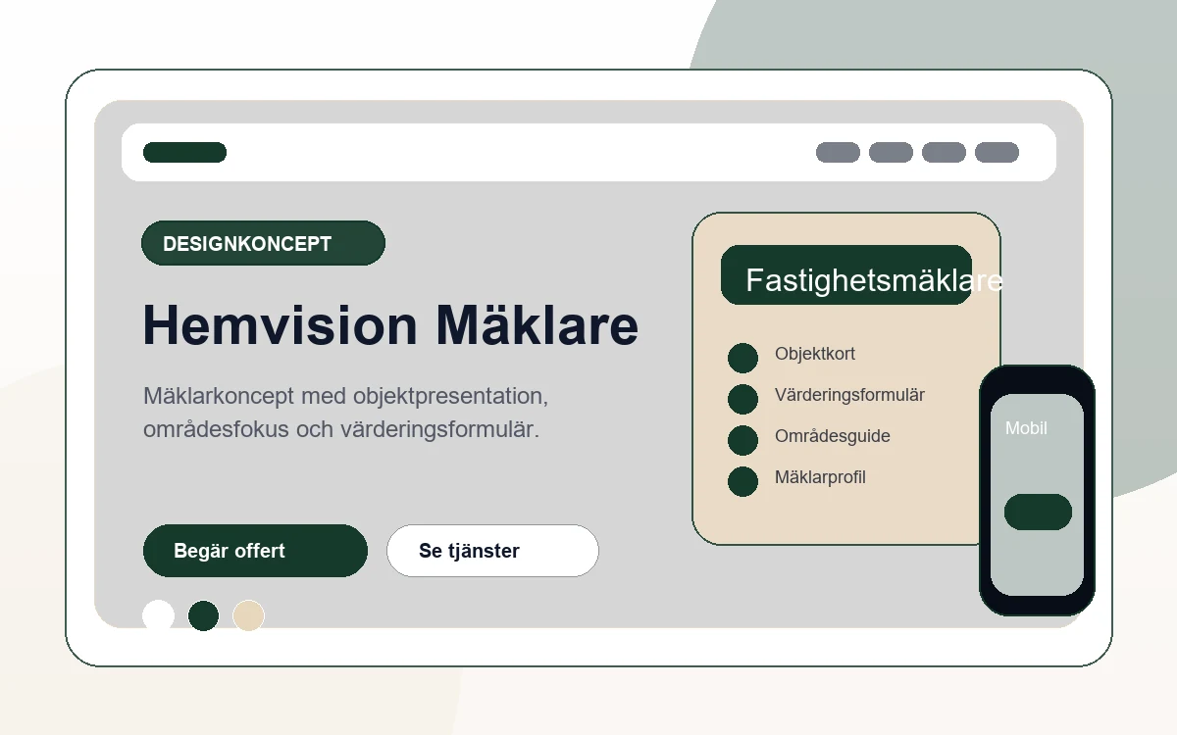Click the "Mäklarprofil" list text

tap(820, 477)
